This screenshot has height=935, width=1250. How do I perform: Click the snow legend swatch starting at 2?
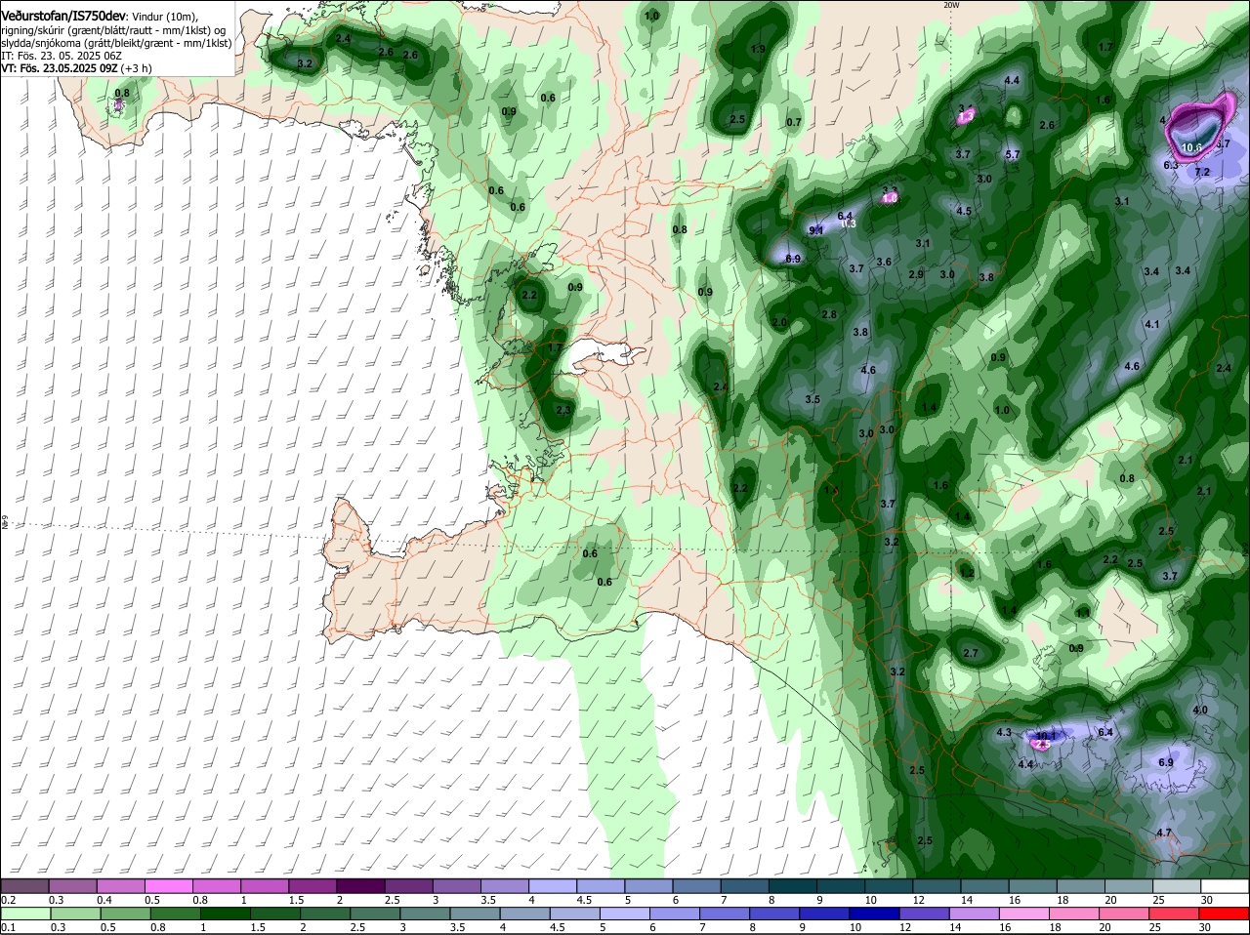[x=362, y=885]
